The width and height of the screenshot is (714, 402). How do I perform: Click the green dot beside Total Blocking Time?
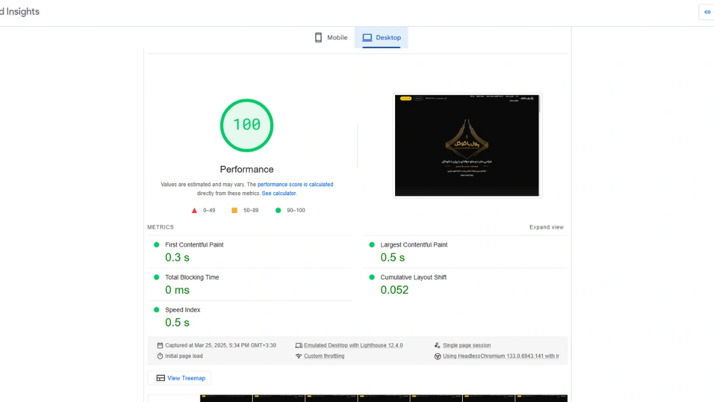click(156, 277)
